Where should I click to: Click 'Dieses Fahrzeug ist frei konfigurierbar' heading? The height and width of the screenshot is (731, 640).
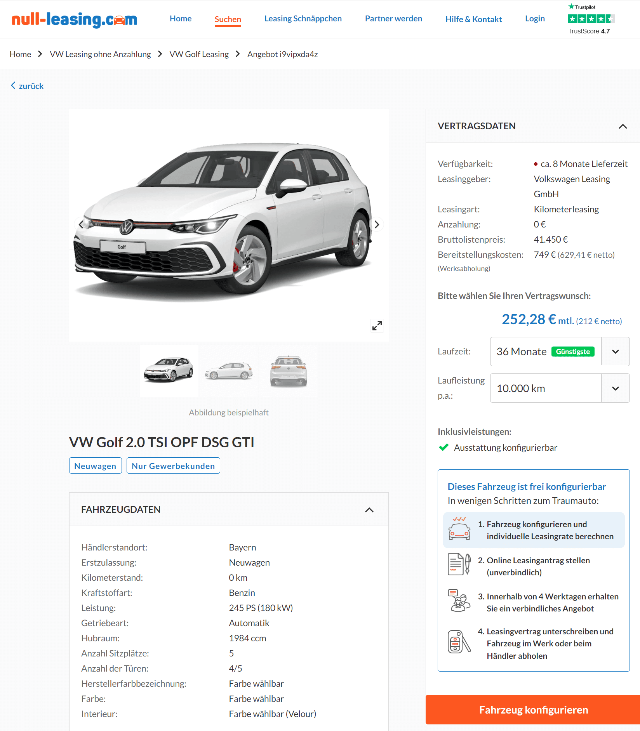click(527, 487)
